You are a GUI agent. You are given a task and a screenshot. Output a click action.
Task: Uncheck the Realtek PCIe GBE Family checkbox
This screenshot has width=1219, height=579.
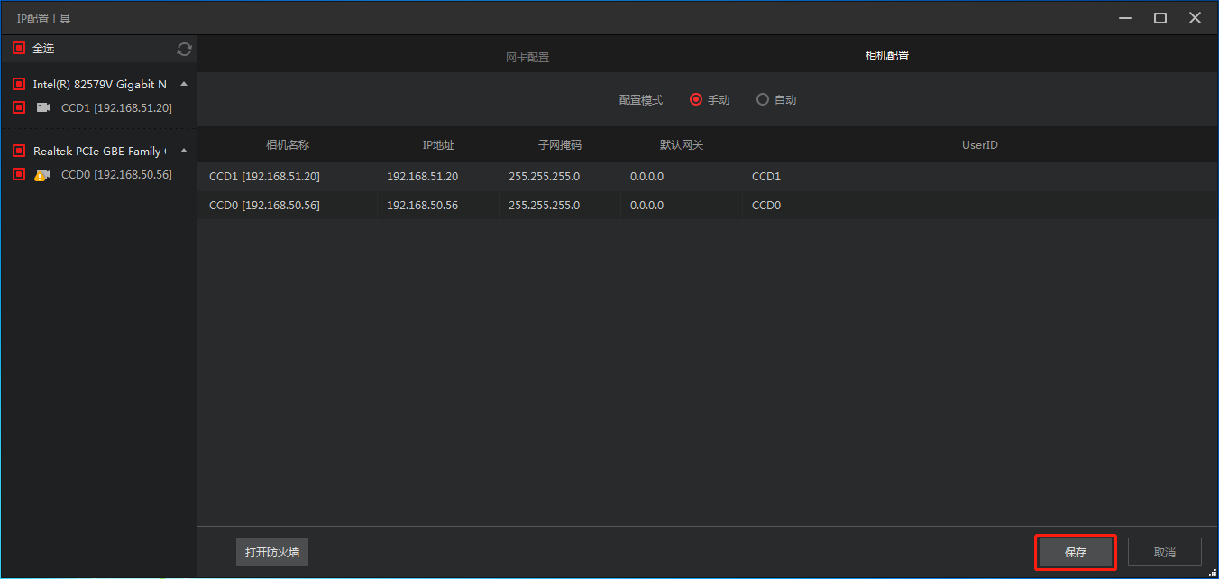19,151
